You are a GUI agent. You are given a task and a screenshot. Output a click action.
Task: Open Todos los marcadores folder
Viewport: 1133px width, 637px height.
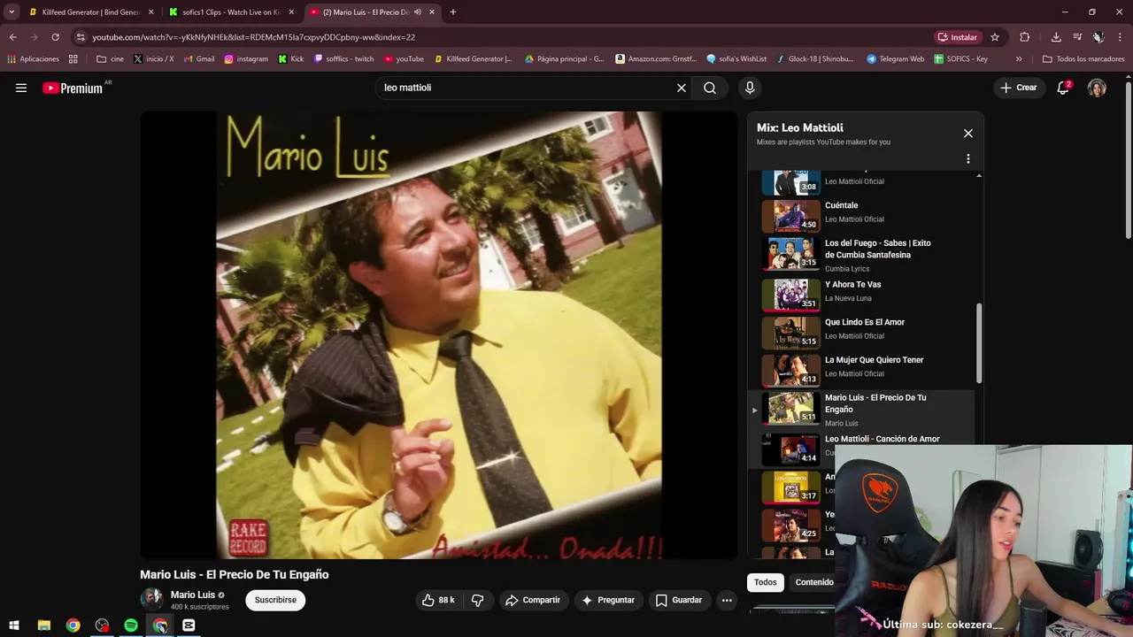[x=1084, y=59]
